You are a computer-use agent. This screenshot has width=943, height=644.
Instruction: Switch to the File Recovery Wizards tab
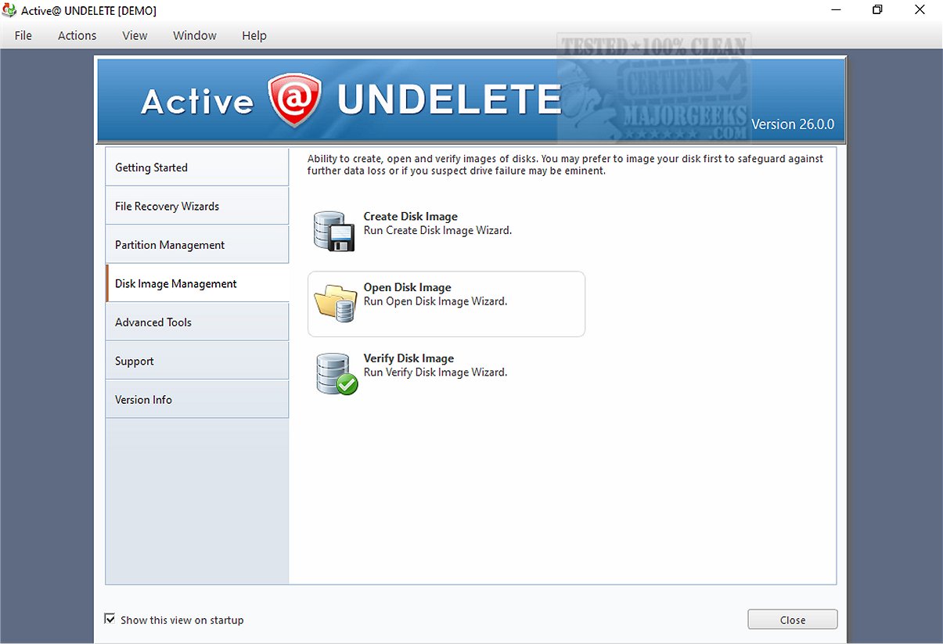197,206
